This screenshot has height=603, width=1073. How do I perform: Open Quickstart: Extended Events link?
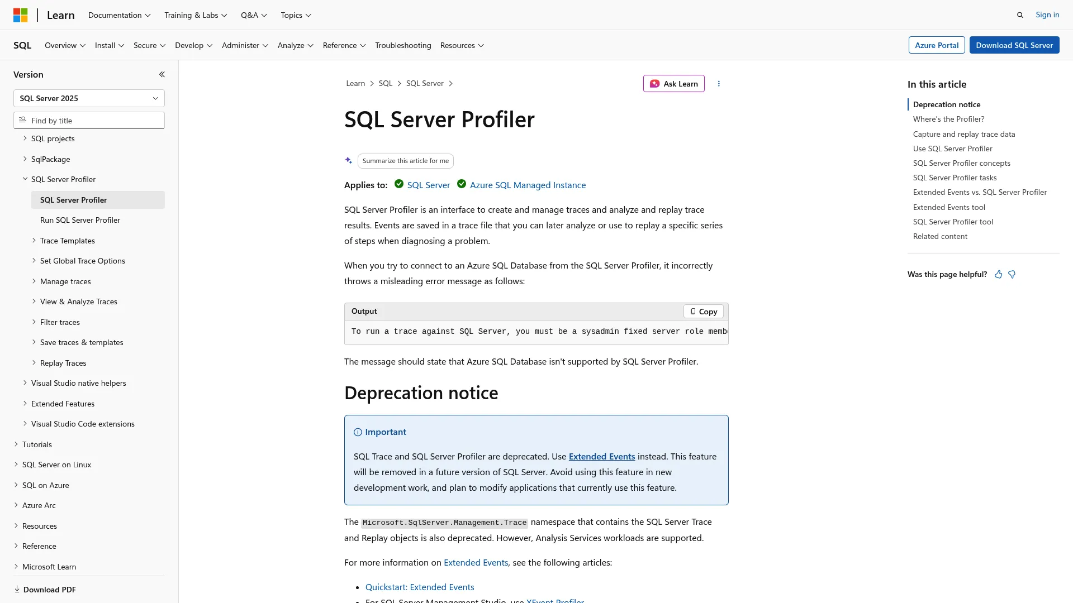420,587
